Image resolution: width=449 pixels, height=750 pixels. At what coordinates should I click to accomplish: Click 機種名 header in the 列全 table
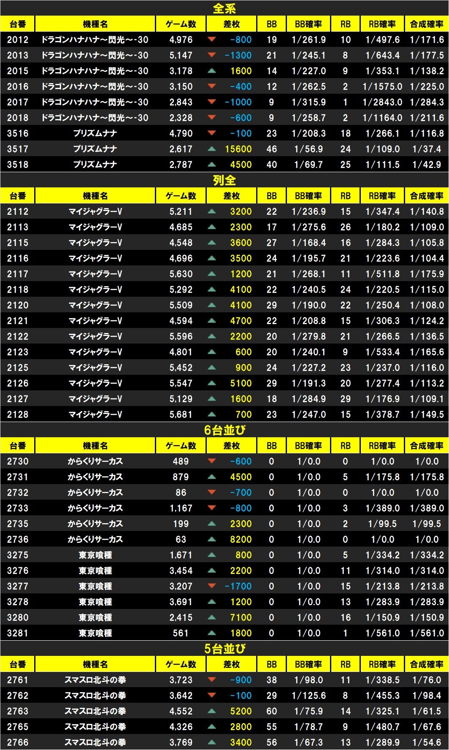(95, 196)
